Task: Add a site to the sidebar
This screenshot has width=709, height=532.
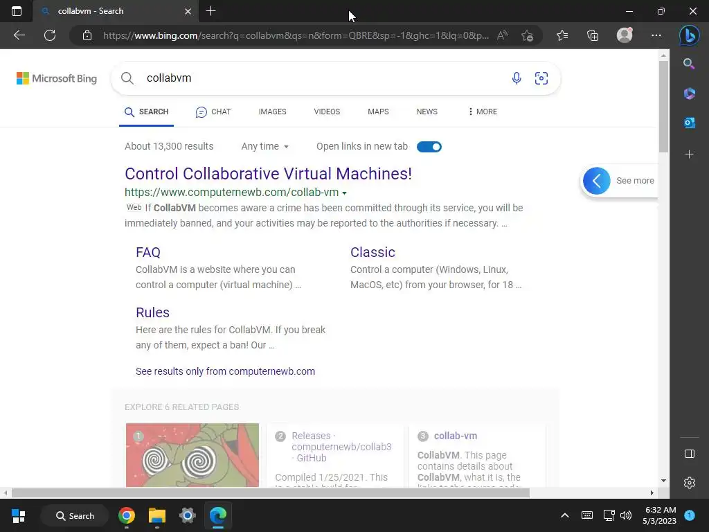Action: click(x=689, y=154)
